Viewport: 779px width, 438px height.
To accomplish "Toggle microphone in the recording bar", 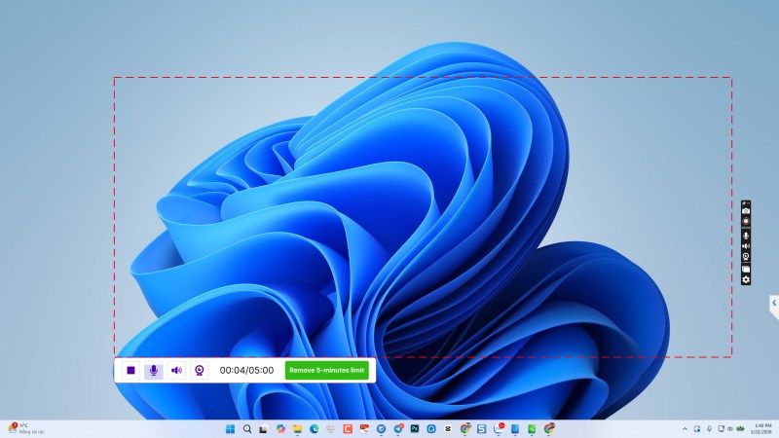I will [x=153, y=370].
